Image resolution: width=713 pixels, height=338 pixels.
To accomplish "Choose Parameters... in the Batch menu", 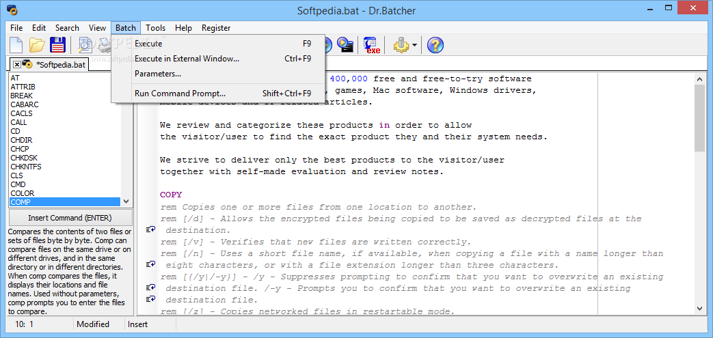I will point(219,74).
